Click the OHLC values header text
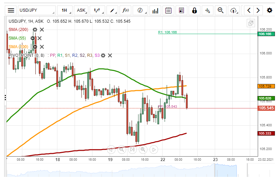Viewport: 277px width, 180px height. pos(89,21)
